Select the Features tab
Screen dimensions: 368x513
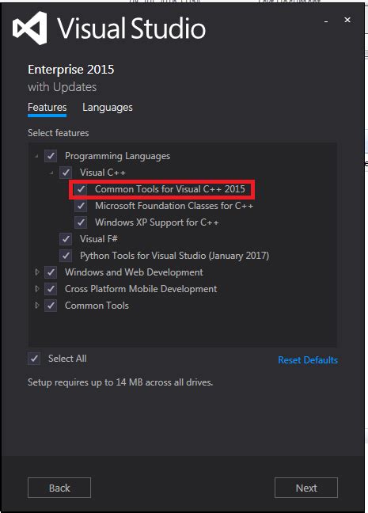(47, 108)
